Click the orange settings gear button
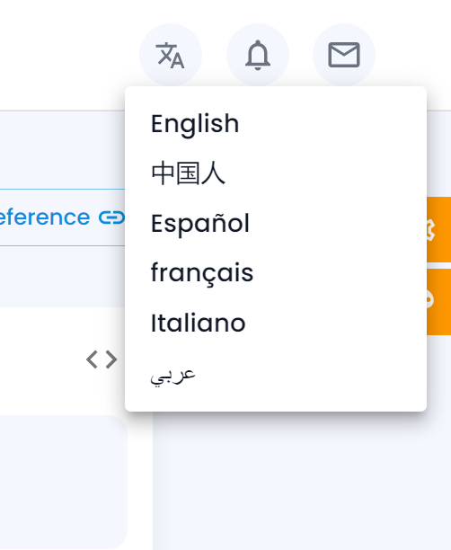 pyautogui.click(x=438, y=229)
